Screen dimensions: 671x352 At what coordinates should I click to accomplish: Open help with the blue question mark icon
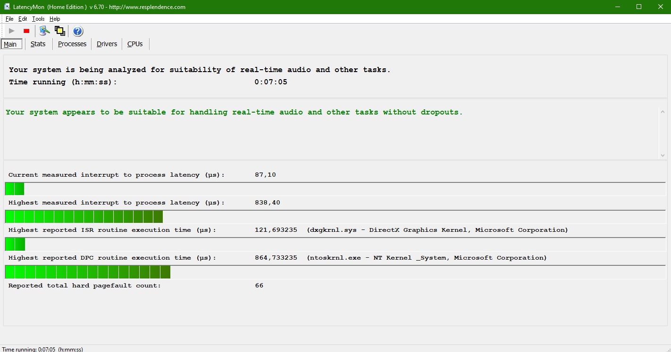coord(78,31)
